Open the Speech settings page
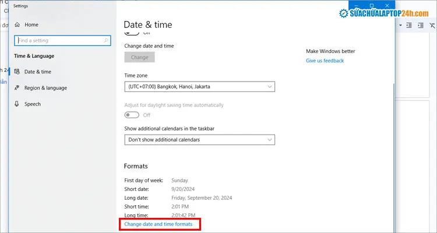The height and width of the screenshot is (233, 437). 33,104
